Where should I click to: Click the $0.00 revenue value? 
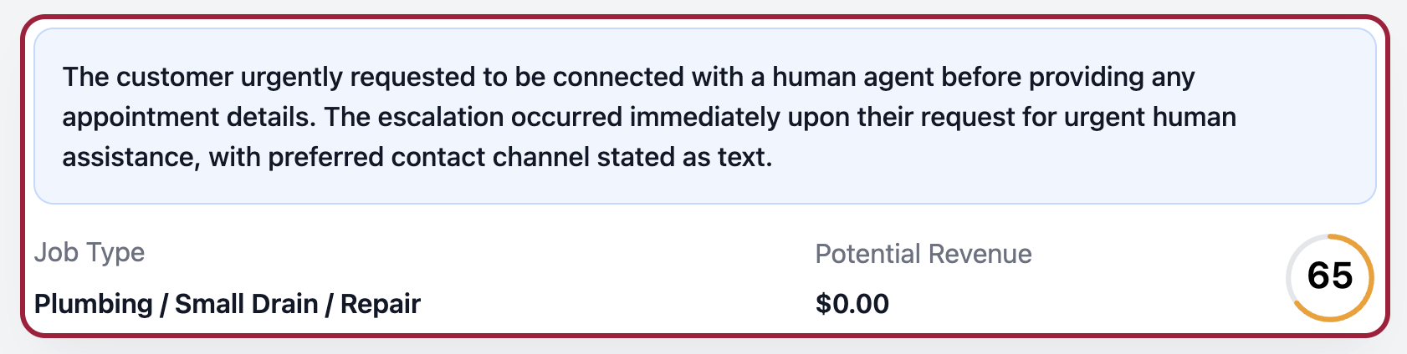(x=852, y=303)
